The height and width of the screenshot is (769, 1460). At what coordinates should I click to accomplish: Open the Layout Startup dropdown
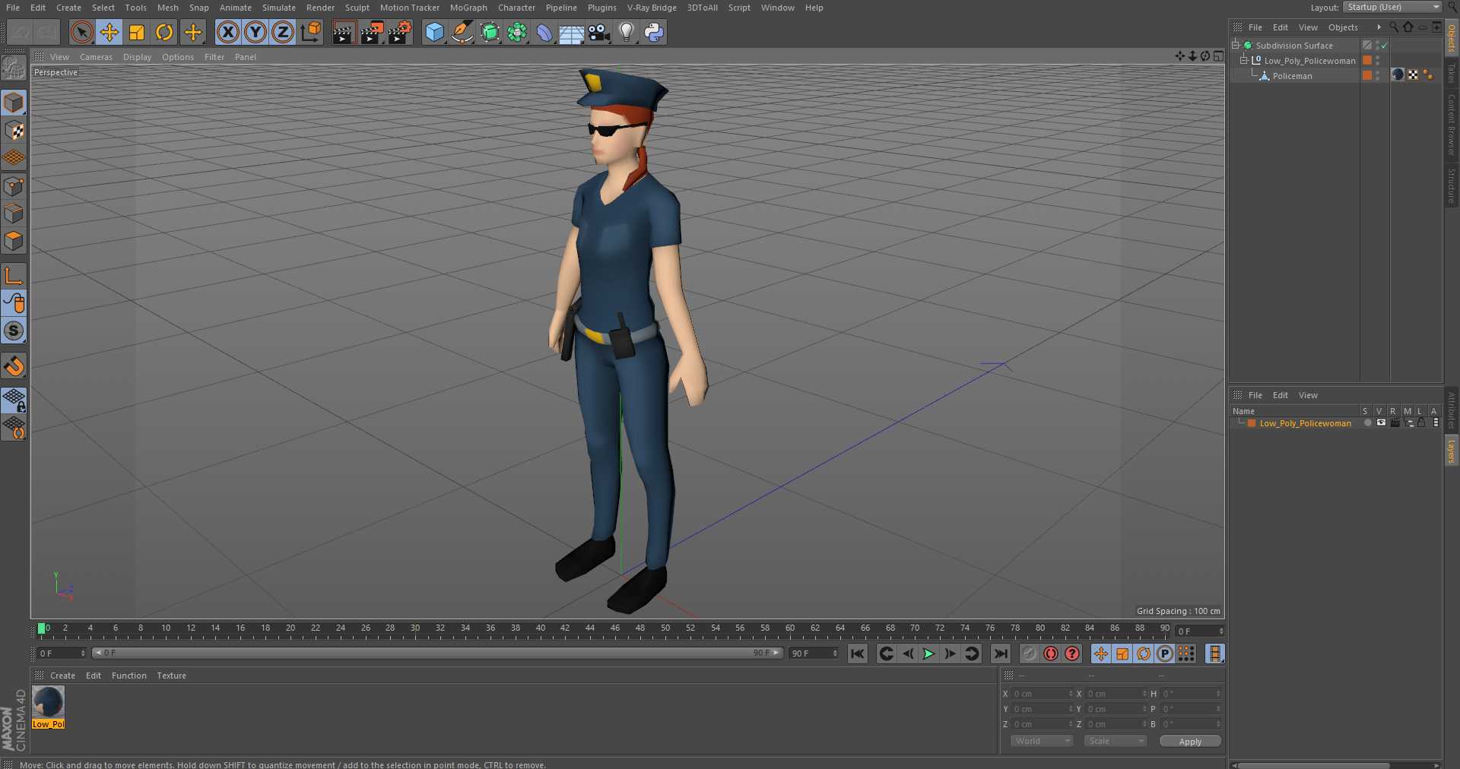click(x=1392, y=7)
